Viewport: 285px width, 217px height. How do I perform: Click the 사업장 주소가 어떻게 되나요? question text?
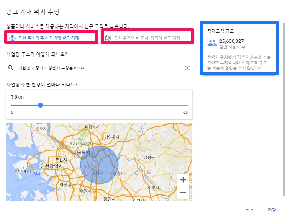[36, 54]
